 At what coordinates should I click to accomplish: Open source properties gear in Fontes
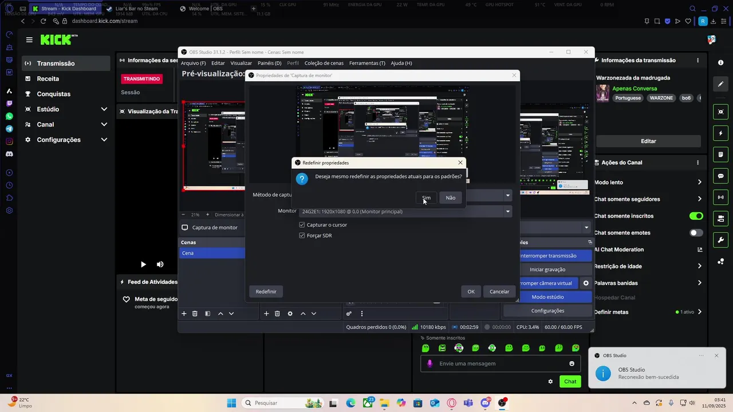[x=290, y=314]
